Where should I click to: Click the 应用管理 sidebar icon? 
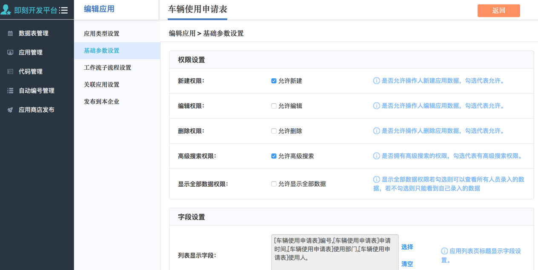pyautogui.click(x=10, y=52)
